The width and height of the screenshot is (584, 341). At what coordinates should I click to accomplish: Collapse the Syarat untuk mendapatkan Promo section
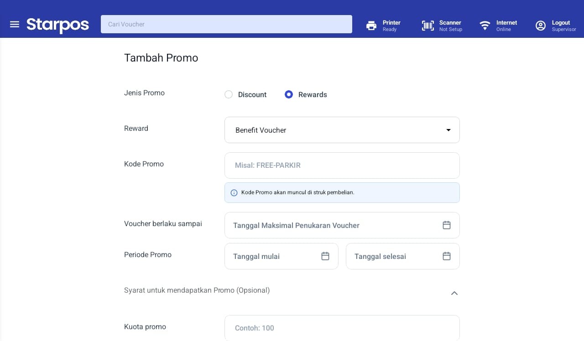tap(454, 293)
